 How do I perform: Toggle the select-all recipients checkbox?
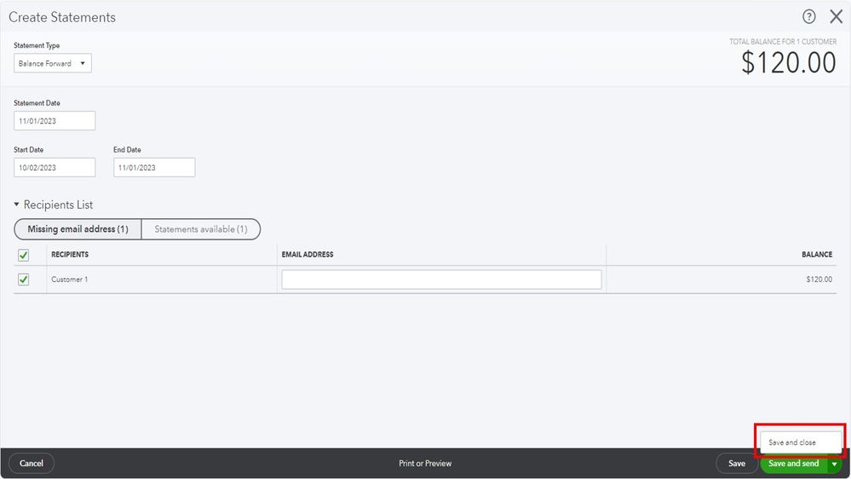pyautogui.click(x=23, y=255)
